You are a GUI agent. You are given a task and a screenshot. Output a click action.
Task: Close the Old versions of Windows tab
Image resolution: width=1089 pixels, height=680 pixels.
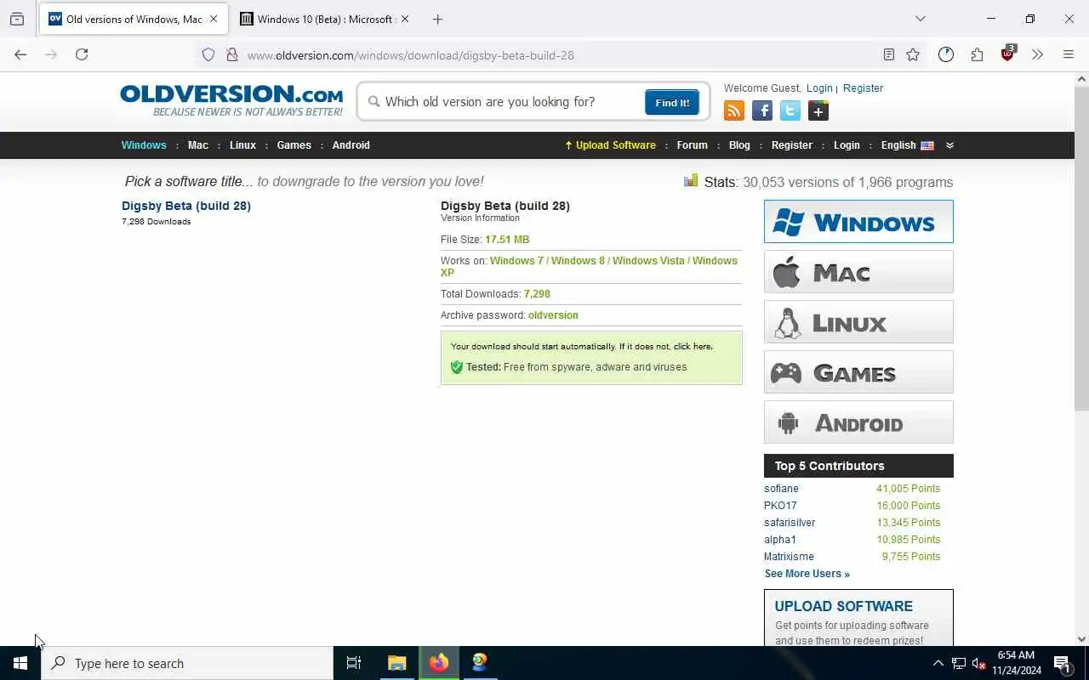214,19
